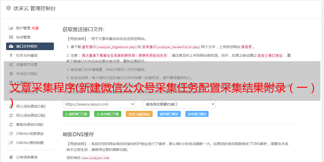Click the 根目录 highlighted text
The image size is (324, 162).
[247, 47]
